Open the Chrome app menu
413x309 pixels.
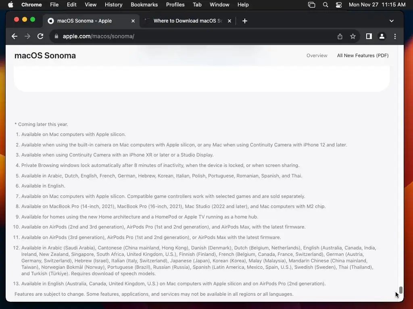tap(31, 4)
